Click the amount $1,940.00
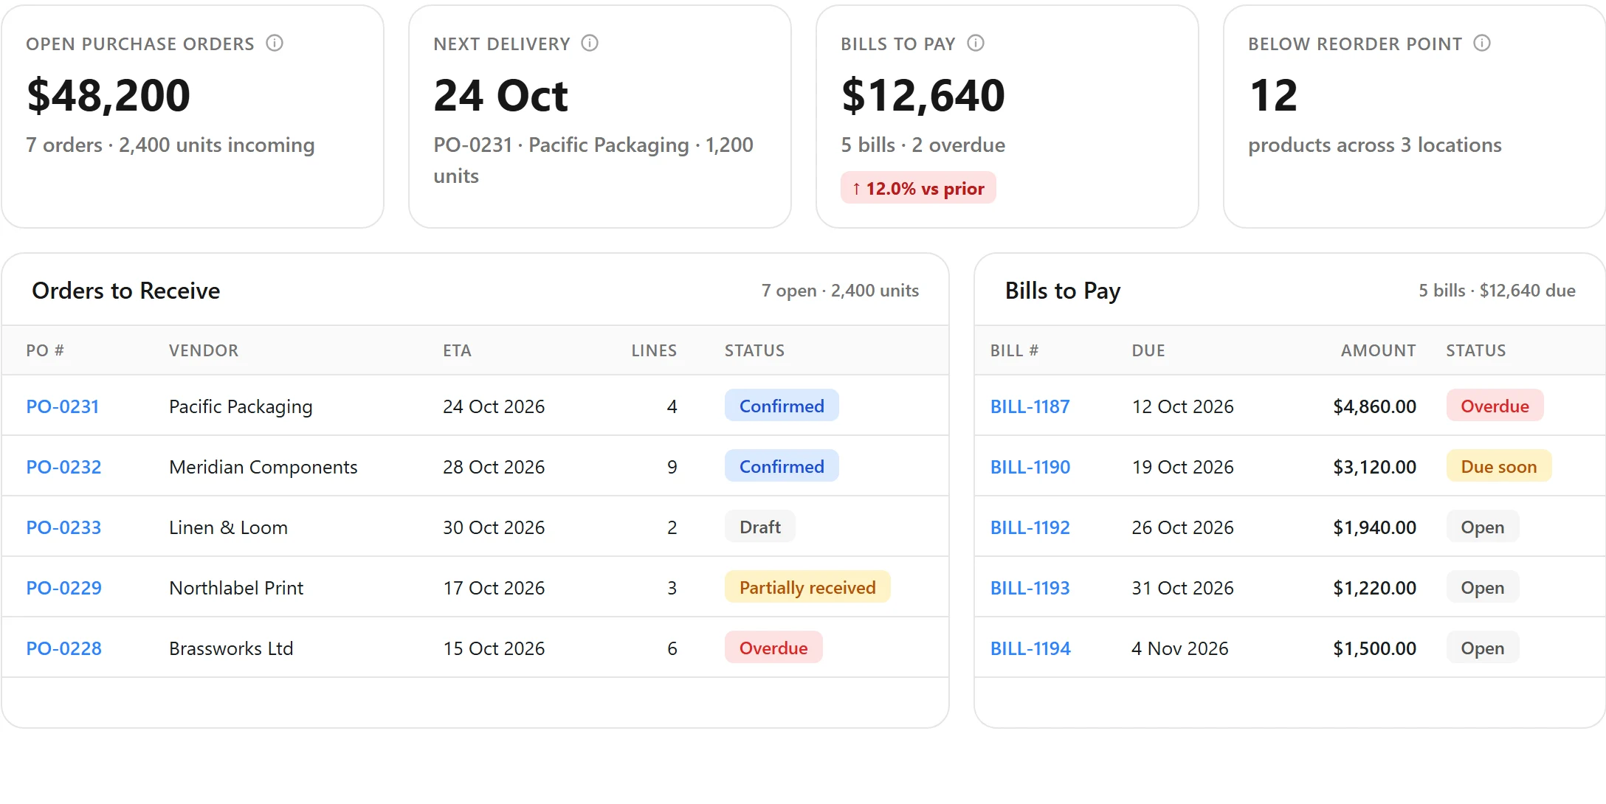The height and width of the screenshot is (804, 1606). [x=1374, y=527]
